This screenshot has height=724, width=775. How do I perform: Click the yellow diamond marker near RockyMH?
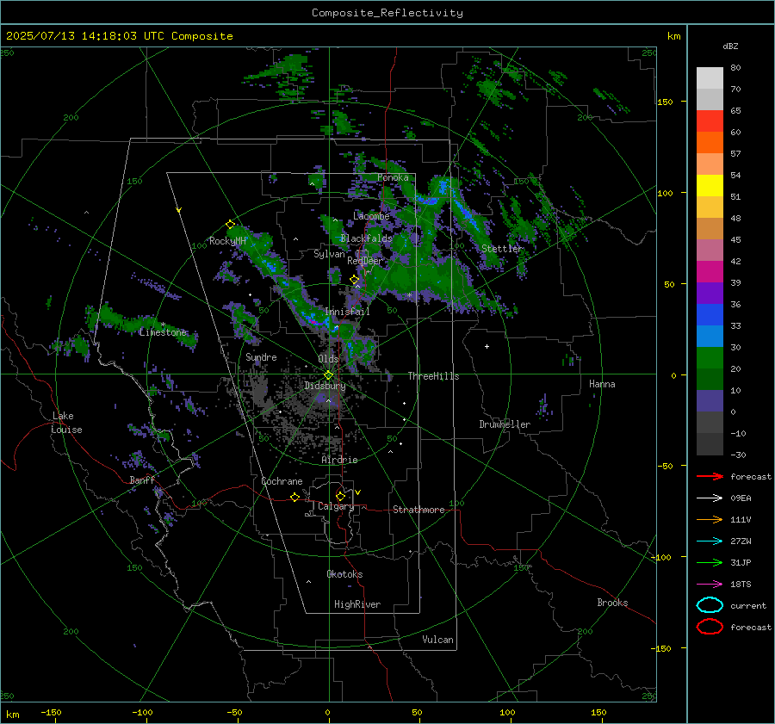pyautogui.click(x=230, y=225)
